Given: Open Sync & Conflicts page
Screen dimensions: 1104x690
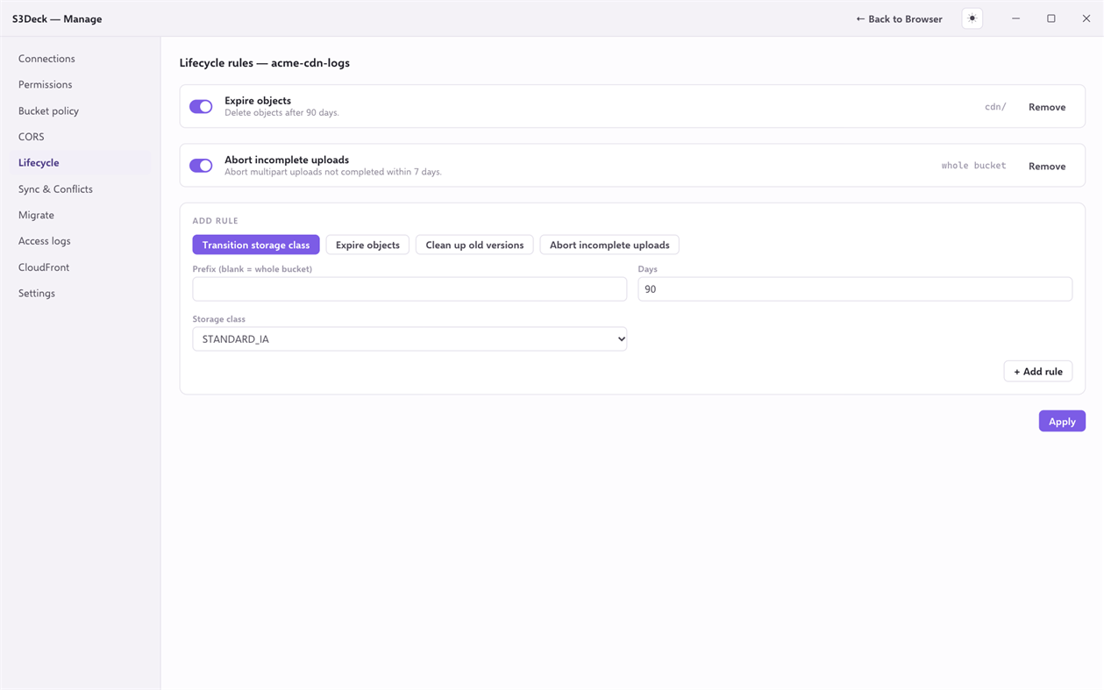Looking at the screenshot, I should point(81,189).
